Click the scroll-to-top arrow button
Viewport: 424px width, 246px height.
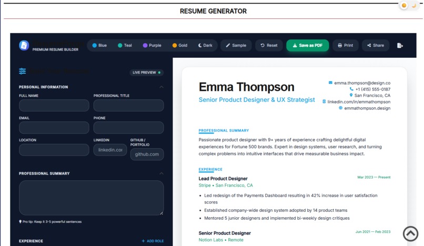pyautogui.click(x=410, y=233)
